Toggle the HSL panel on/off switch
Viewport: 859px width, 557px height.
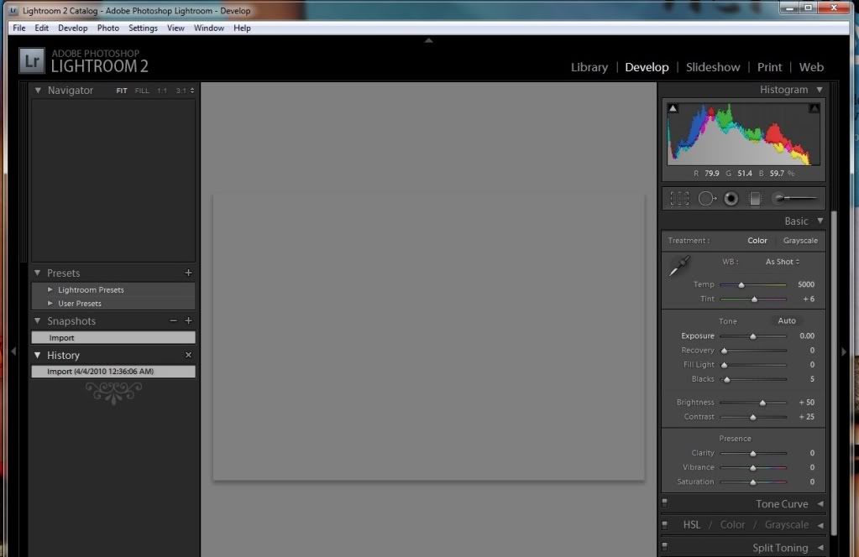[664, 525]
